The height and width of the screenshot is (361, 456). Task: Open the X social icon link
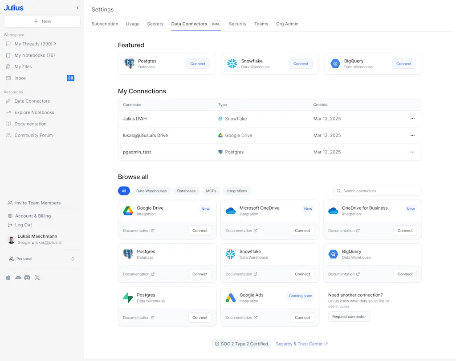(x=37, y=278)
